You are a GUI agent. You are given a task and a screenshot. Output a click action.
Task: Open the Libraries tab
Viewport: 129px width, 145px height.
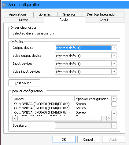click(46, 14)
